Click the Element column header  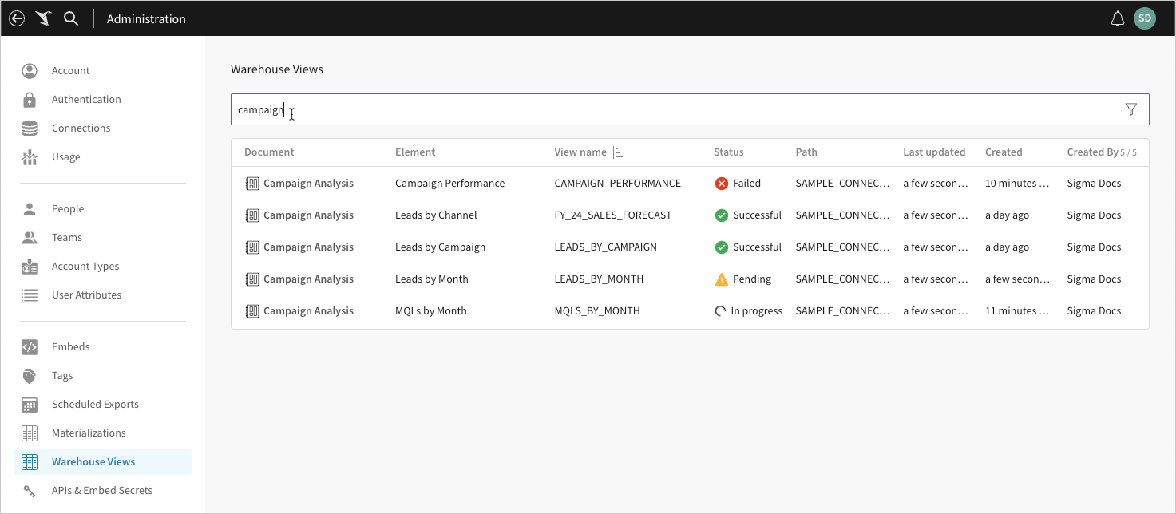(415, 152)
